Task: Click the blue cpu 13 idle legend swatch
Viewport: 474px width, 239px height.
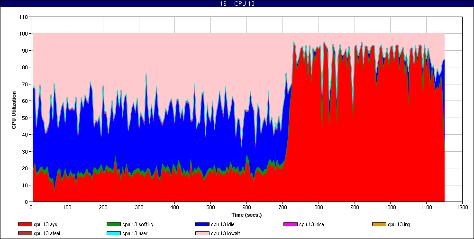Action: pos(202,224)
